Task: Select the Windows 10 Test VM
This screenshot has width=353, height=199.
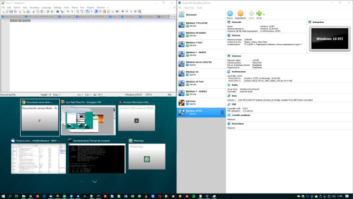Action: tap(201, 83)
